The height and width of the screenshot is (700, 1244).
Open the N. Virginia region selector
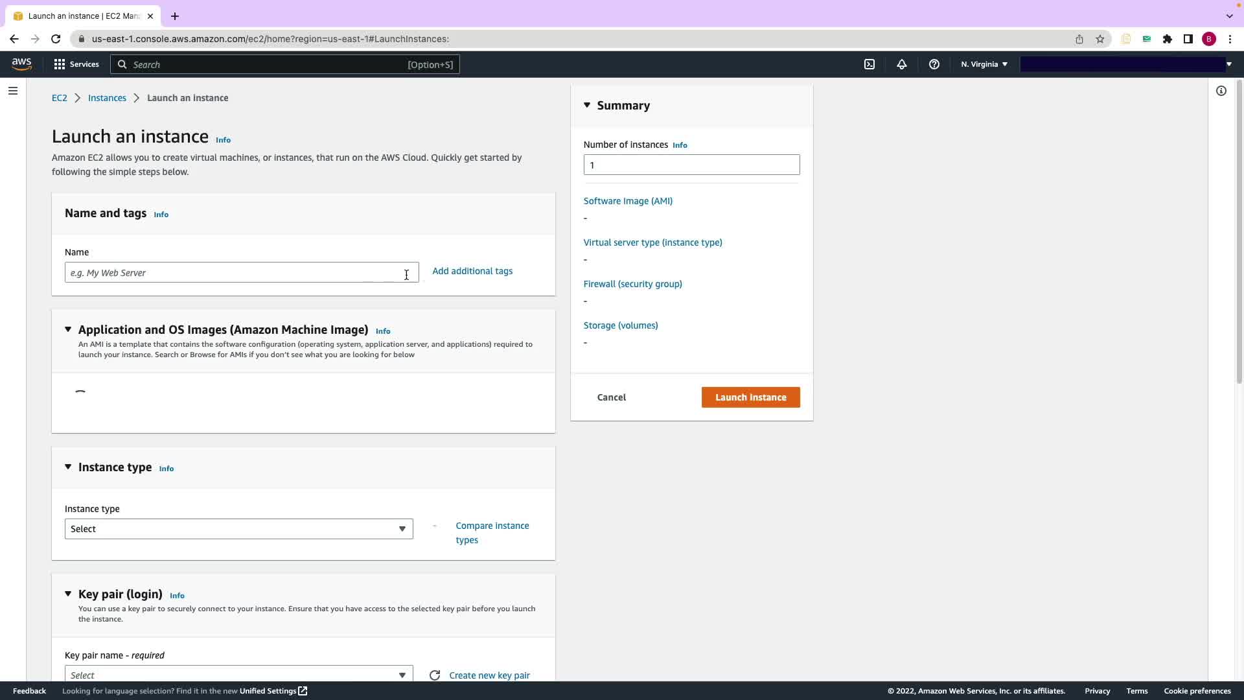point(984,64)
